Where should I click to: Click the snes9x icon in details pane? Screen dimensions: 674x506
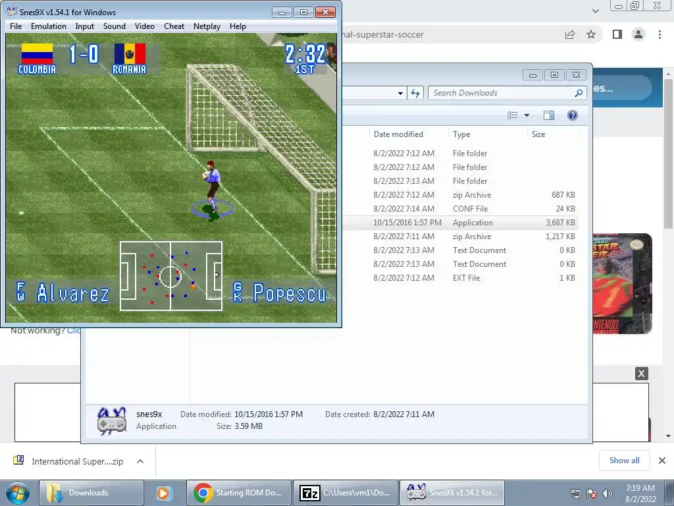(112, 421)
